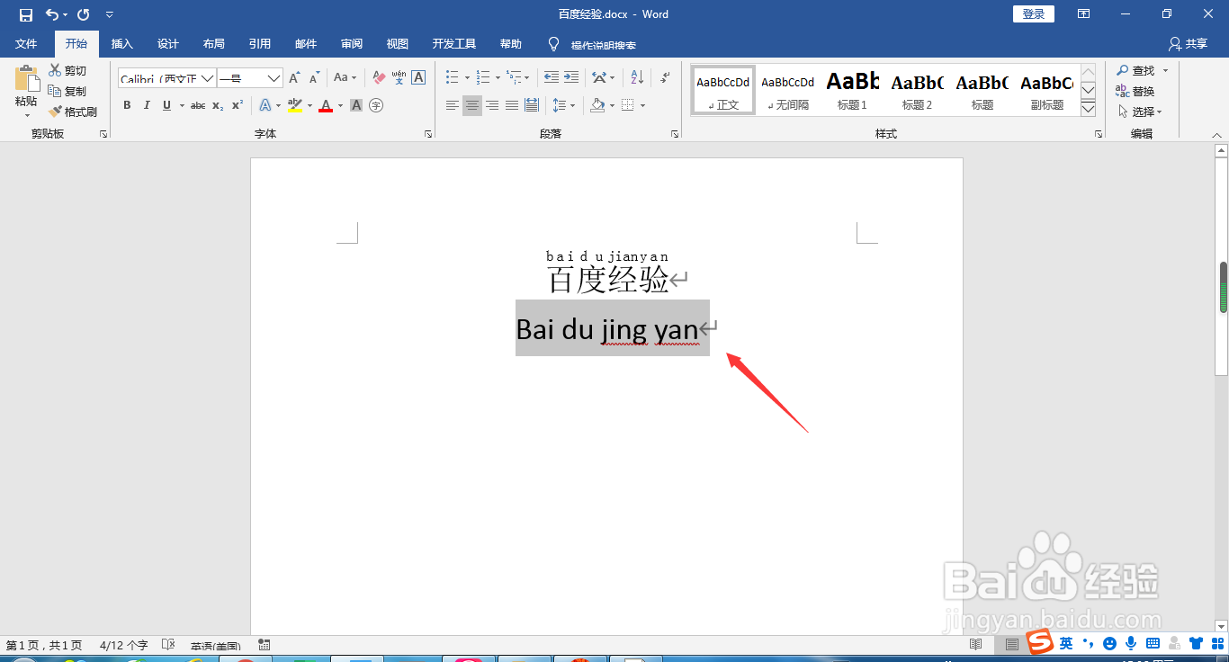
Task: Switch to Design (设计) tab
Action: pyautogui.click(x=168, y=43)
